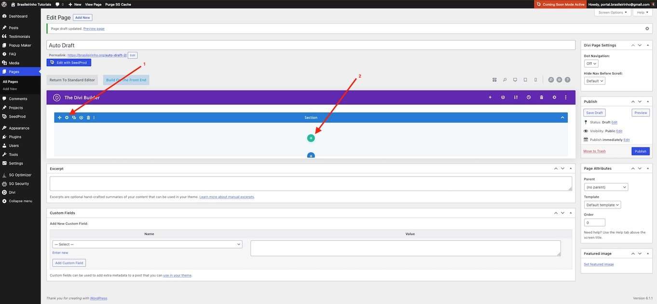This screenshot has height=304, width=657.
Task: Open the builder help question mark icon
Action: click(x=567, y=80)
